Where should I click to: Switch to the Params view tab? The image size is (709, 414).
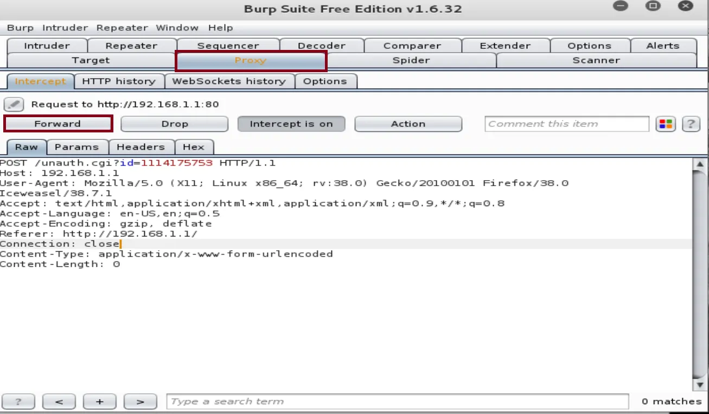(x=77, y=147)
